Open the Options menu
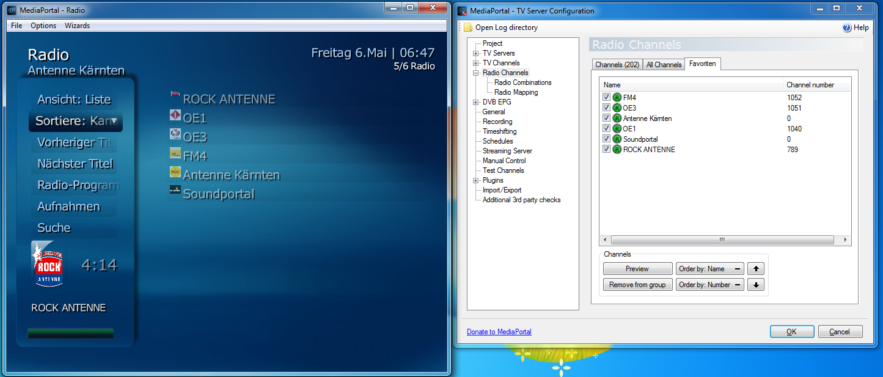 point(43,26)
